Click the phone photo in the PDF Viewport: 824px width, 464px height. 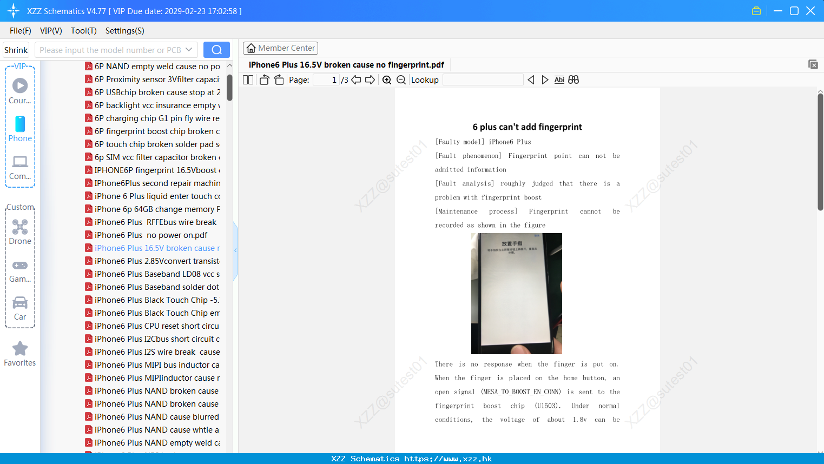point(517,294)
